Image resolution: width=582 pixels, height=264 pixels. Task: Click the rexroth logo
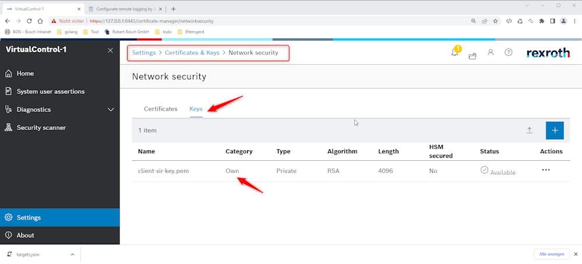(548, 52)
